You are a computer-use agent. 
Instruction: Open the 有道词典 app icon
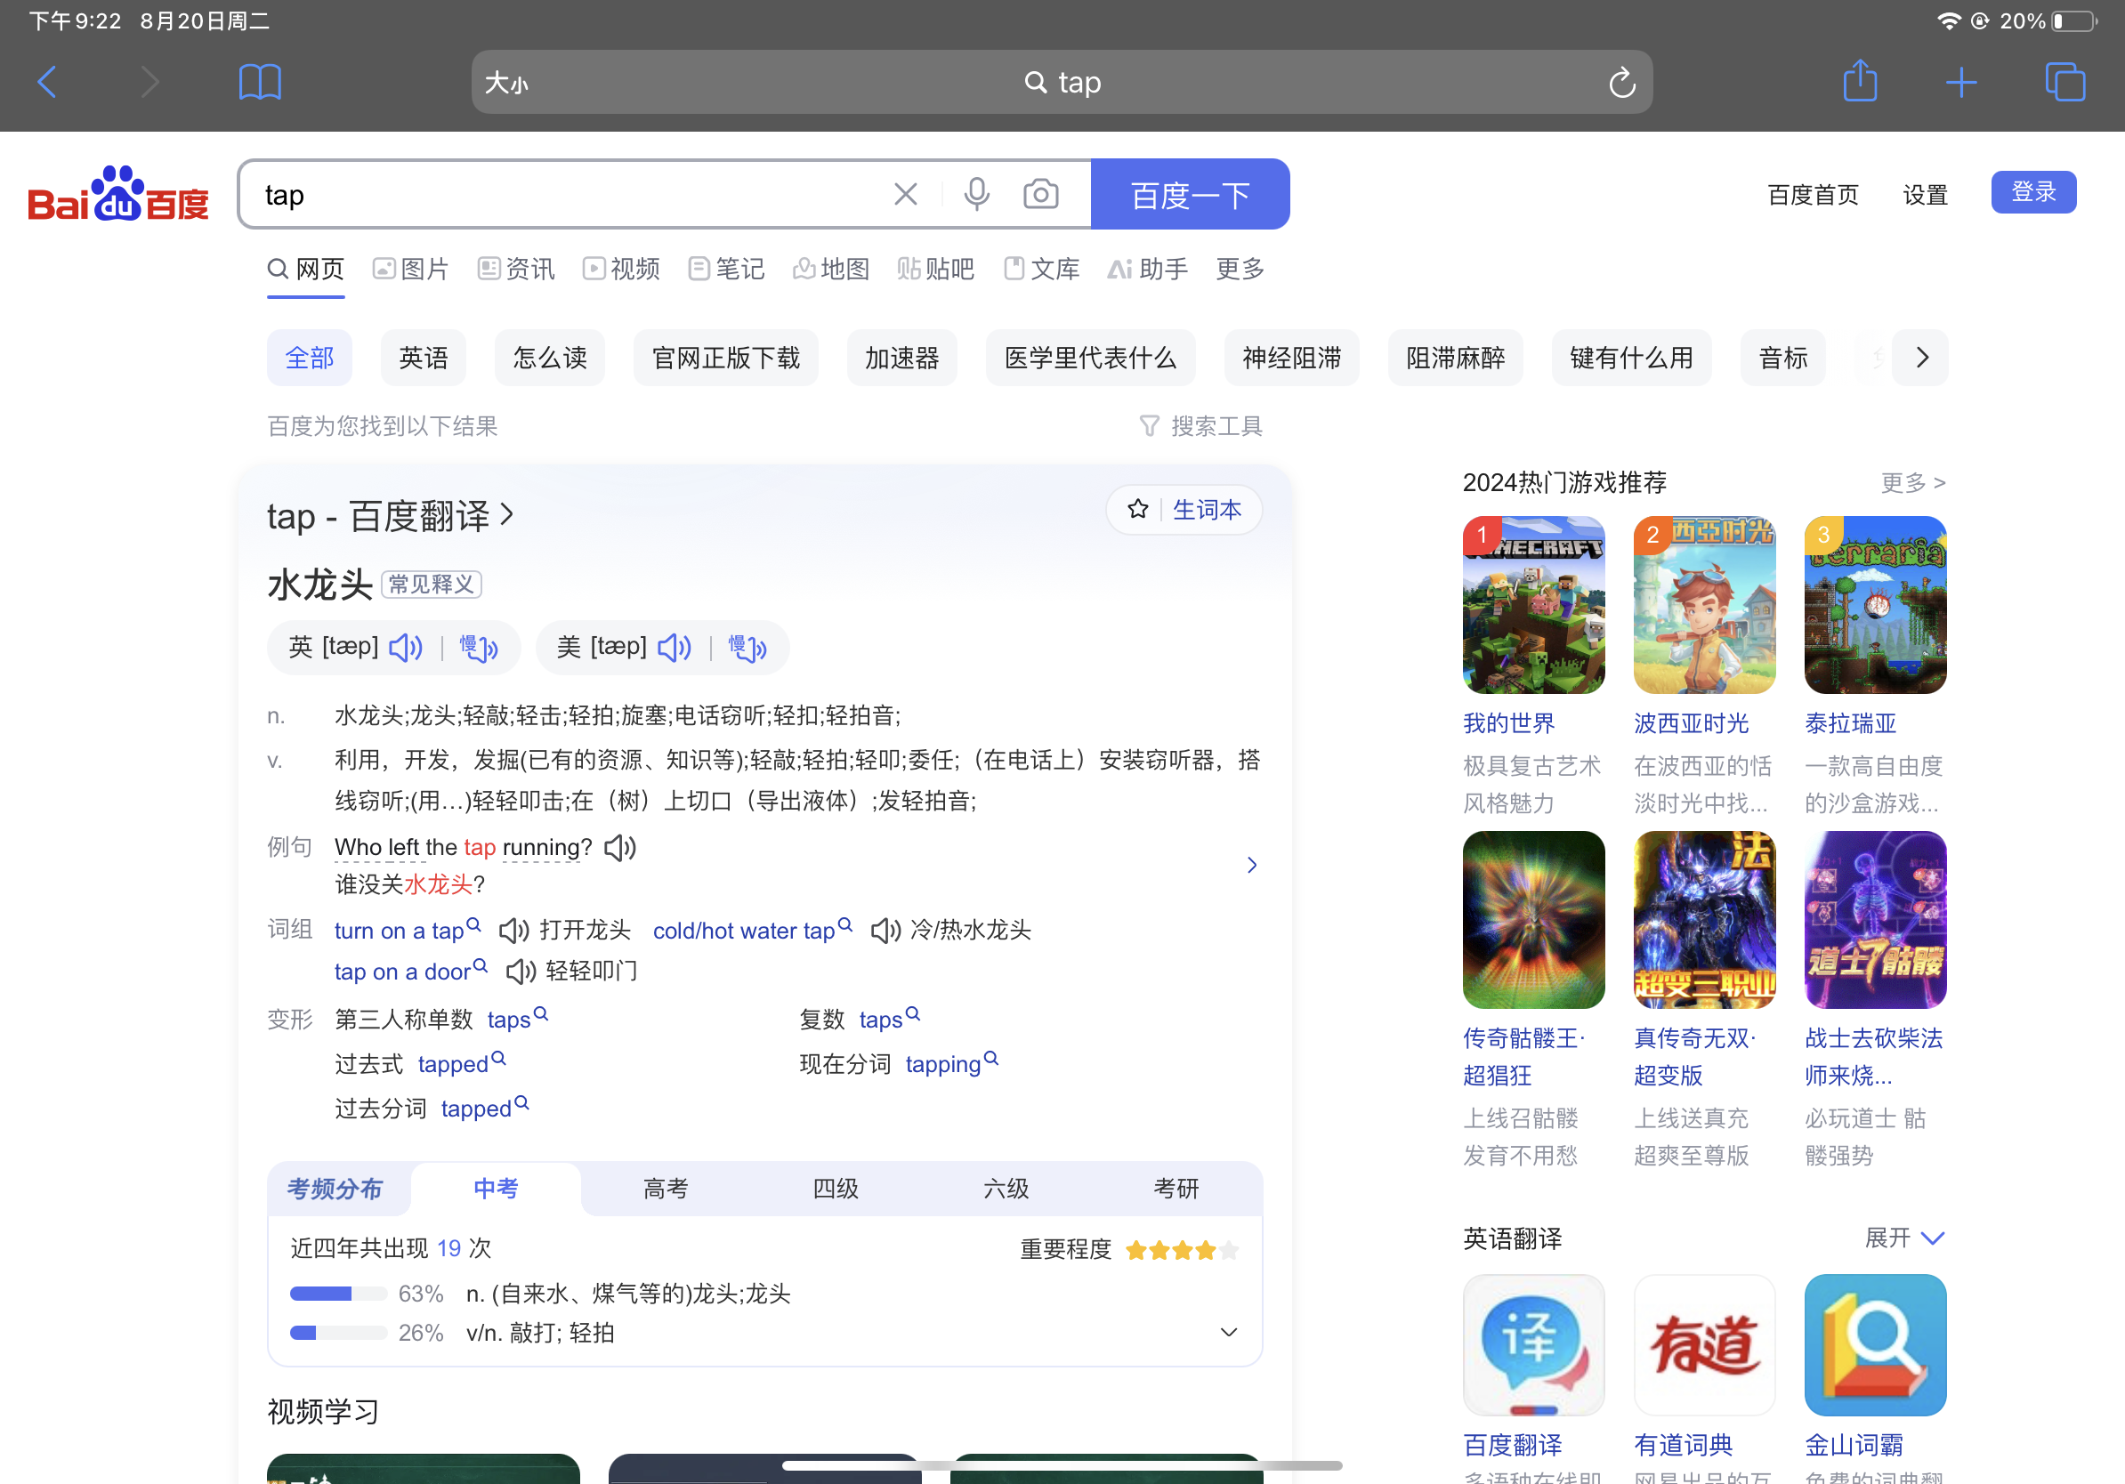(1704, 1344)
